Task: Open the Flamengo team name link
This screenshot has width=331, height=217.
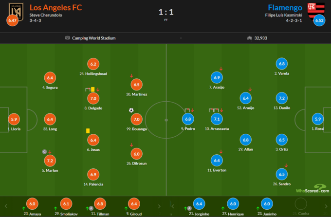Action: pyautogui.click(x=285, y=7)
